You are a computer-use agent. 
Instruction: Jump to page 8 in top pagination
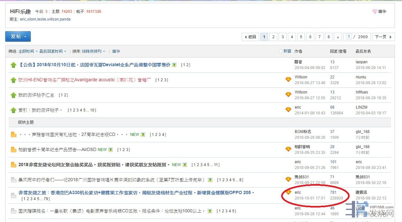pos(328,37)
